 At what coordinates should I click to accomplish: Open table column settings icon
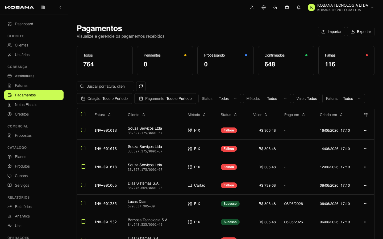pos(366,115)
